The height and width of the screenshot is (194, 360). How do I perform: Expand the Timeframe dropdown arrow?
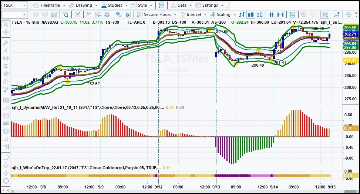[x=64, y=6]
